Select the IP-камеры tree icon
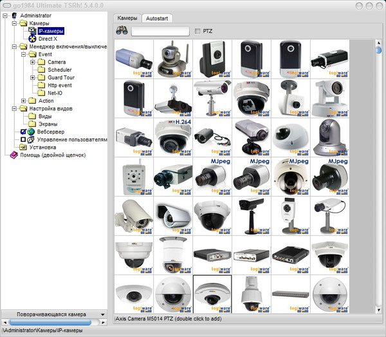The image size is (386, 337). pos(32,31)
